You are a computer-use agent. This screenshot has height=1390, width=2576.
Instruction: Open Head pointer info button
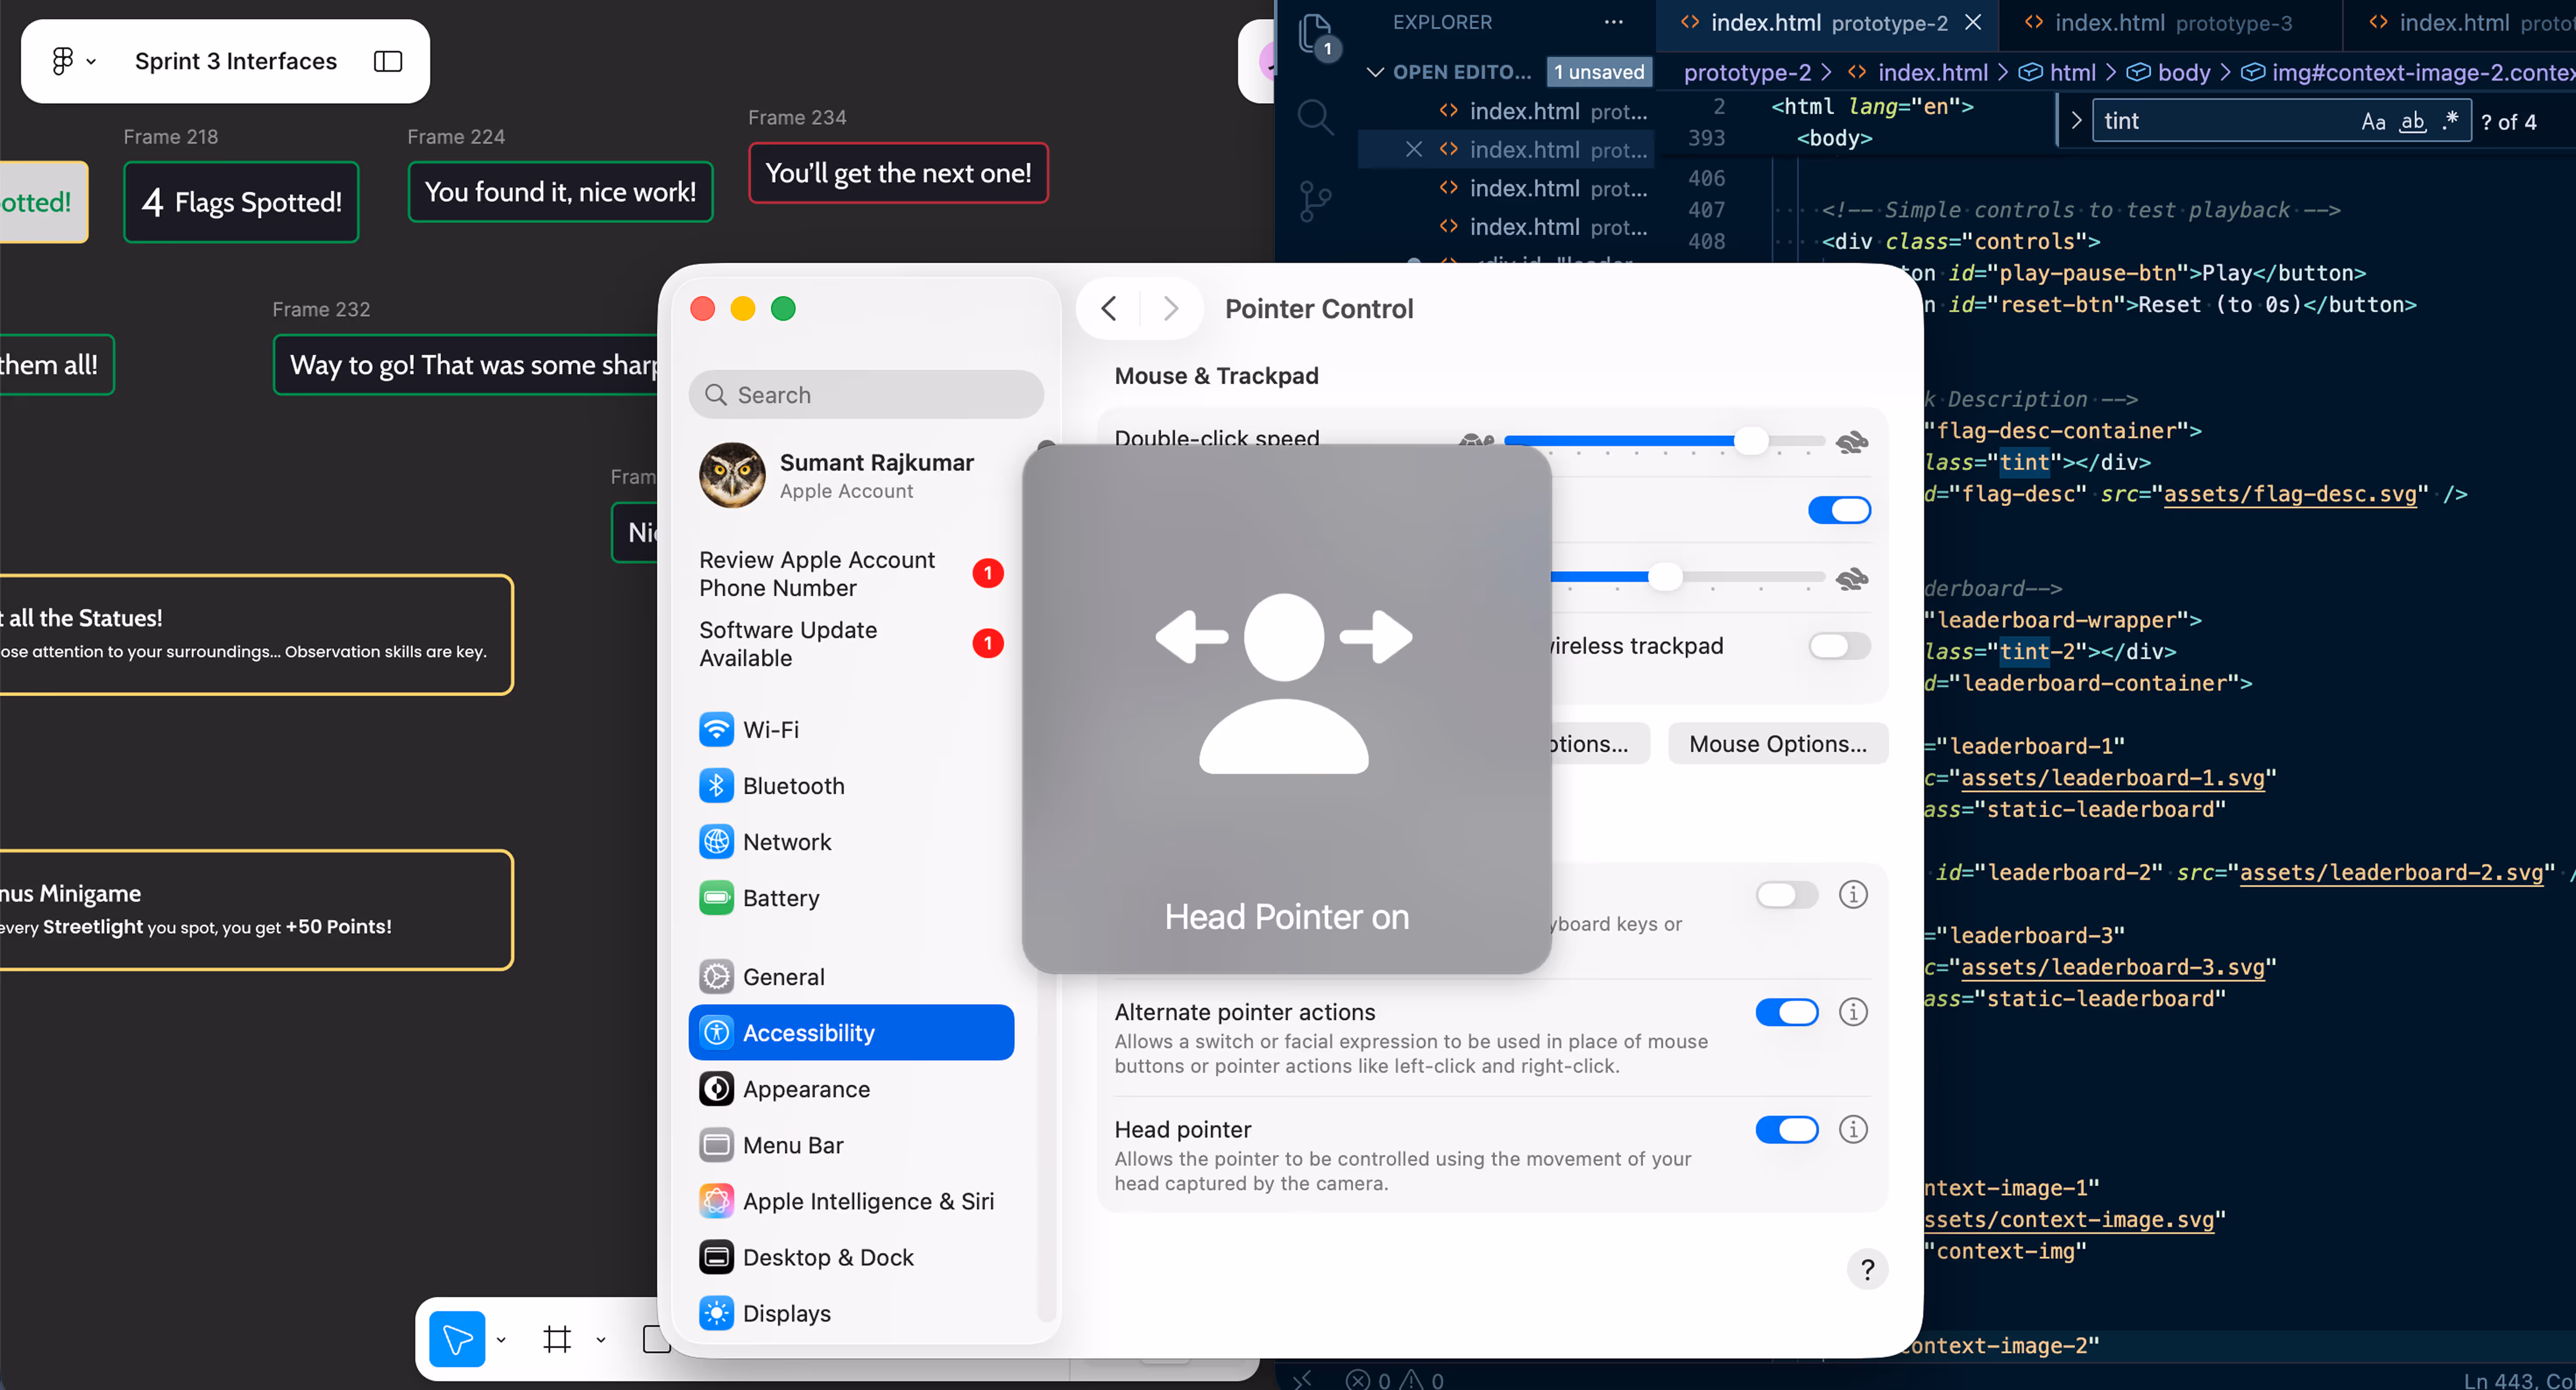coord(1853,1129)
